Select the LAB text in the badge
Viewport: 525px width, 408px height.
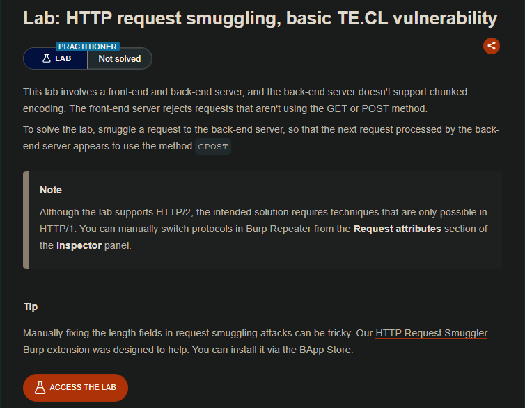click(63, 59)
